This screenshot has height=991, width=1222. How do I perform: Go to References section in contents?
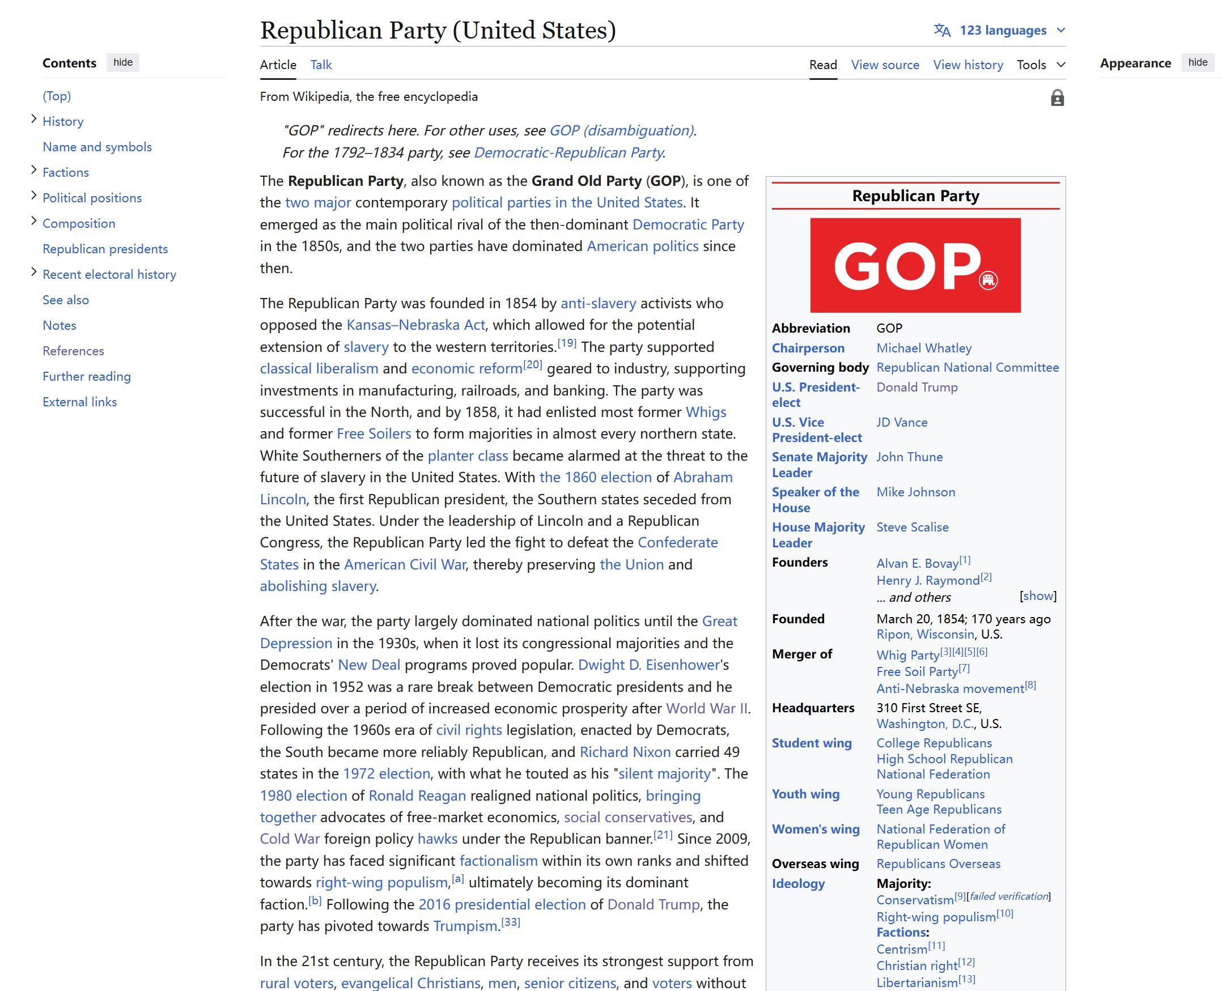(73, 351)
